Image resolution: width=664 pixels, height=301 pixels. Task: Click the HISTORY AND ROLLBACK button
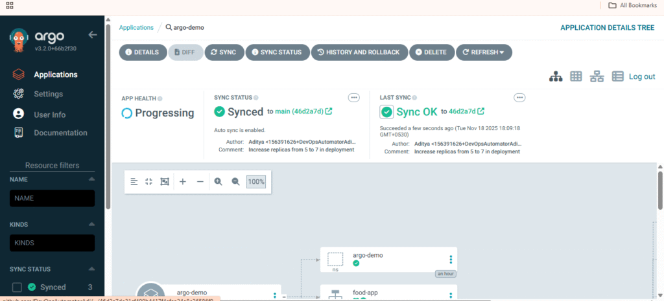[x=359, y=52]
